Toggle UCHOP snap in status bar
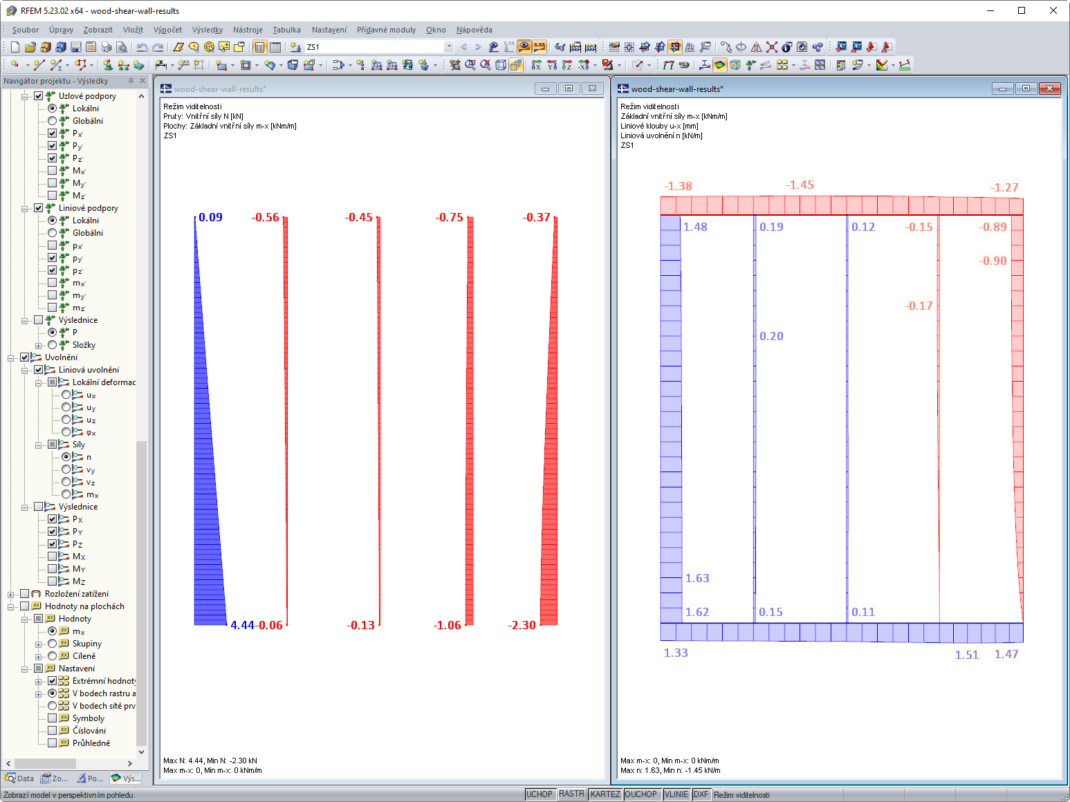Image resolution: width=1070 pixels, height=802 pixels. pos(539,794)
